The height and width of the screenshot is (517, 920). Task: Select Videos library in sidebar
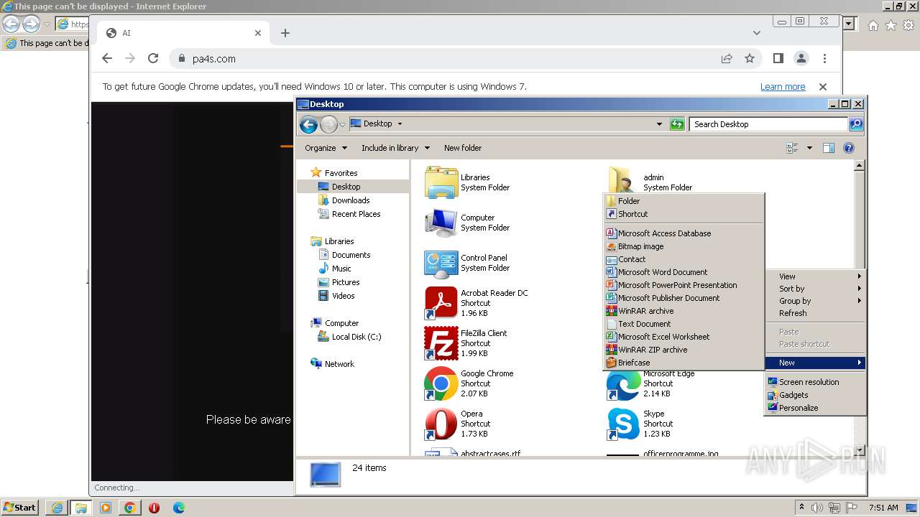343,296
